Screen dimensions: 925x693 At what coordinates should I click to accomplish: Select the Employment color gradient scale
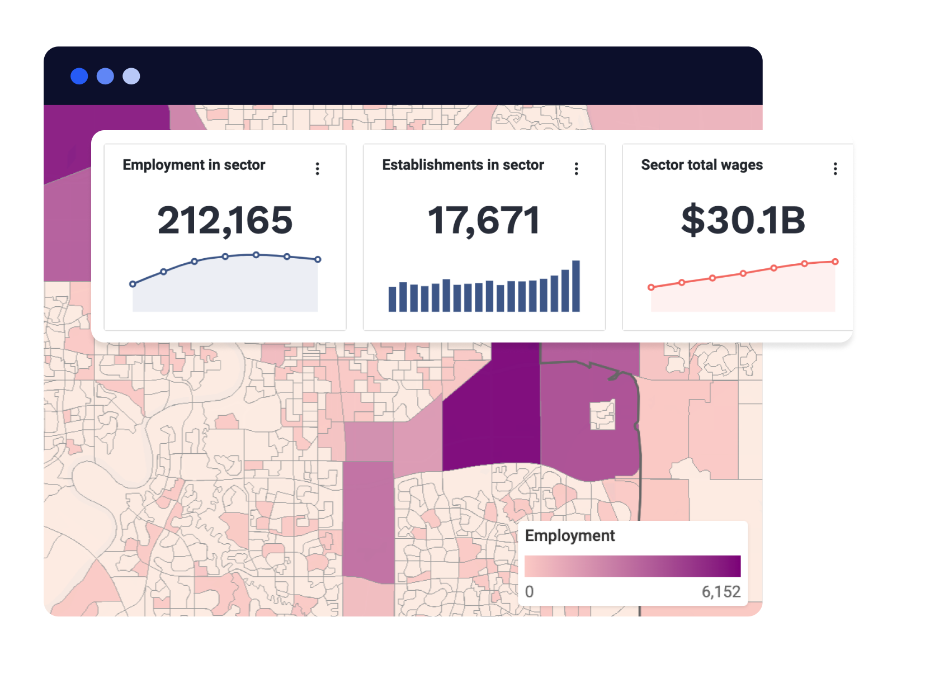click(632, 566)
